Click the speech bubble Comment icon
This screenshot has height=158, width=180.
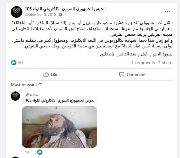click(x=121, y=74)
